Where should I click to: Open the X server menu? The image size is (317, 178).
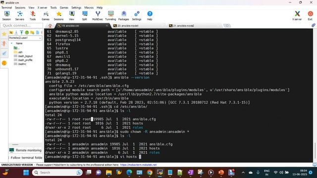coord(42,7)
